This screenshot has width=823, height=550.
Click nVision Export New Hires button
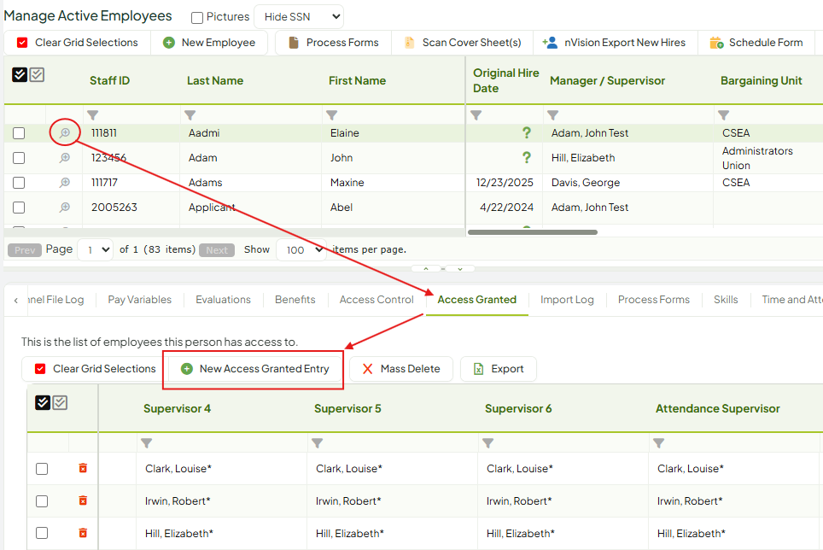tap(615, 43)
